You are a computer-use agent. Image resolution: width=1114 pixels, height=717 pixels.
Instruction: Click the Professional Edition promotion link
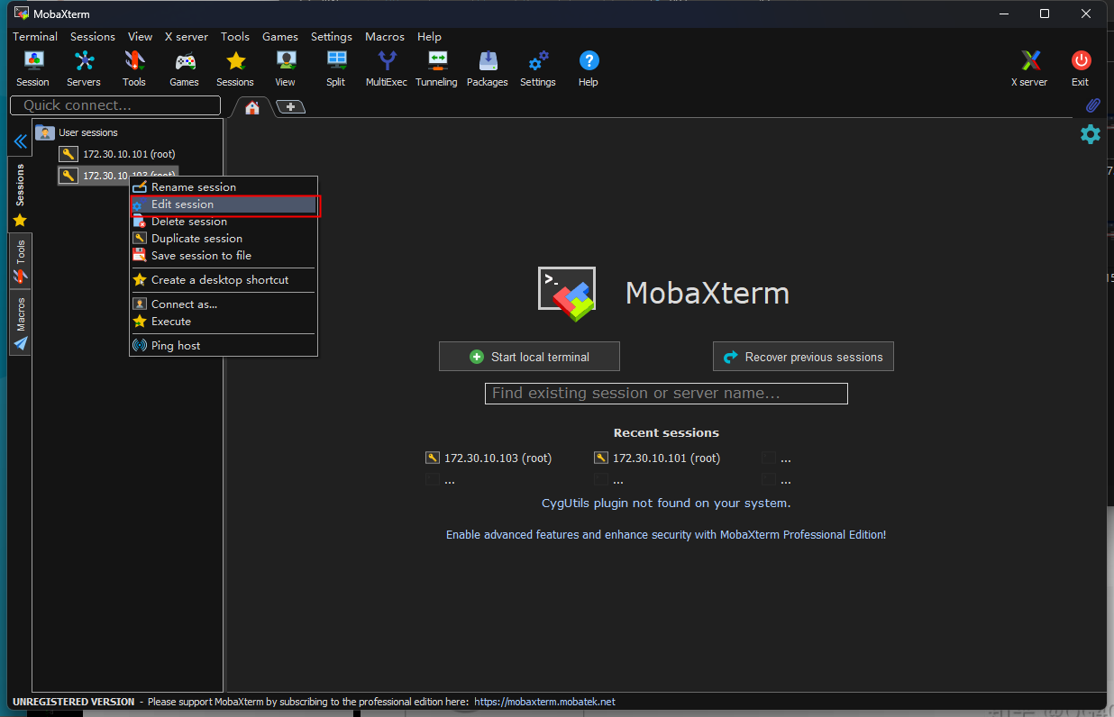666,535
